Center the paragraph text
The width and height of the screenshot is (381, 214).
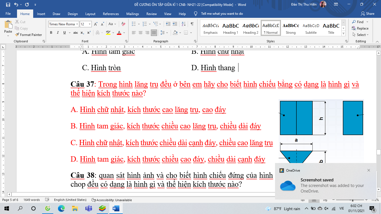coord(141,33)
